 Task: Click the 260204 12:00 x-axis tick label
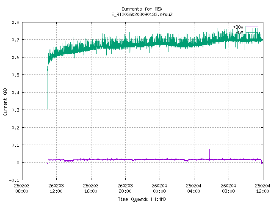[x=263, y=188]
